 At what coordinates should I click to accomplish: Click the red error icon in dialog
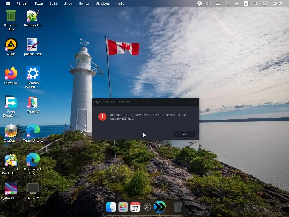(102, 117)
